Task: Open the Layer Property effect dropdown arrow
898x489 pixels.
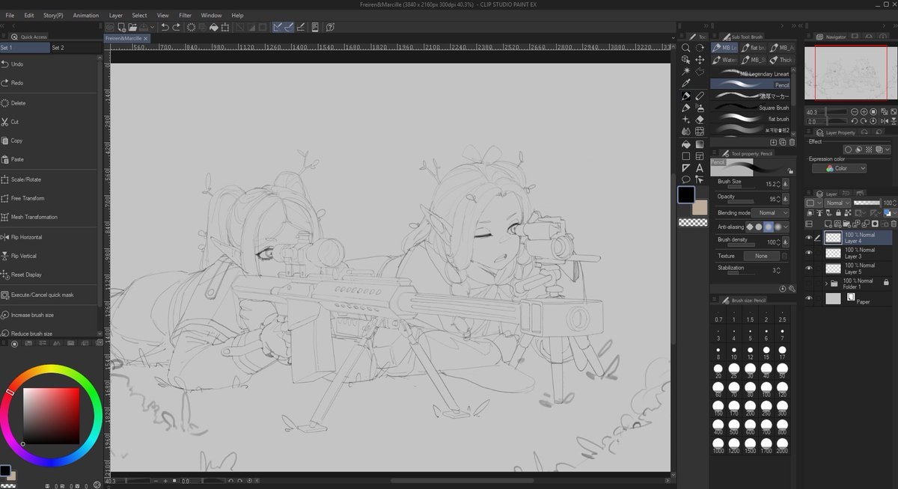Action: click(887, 150)
